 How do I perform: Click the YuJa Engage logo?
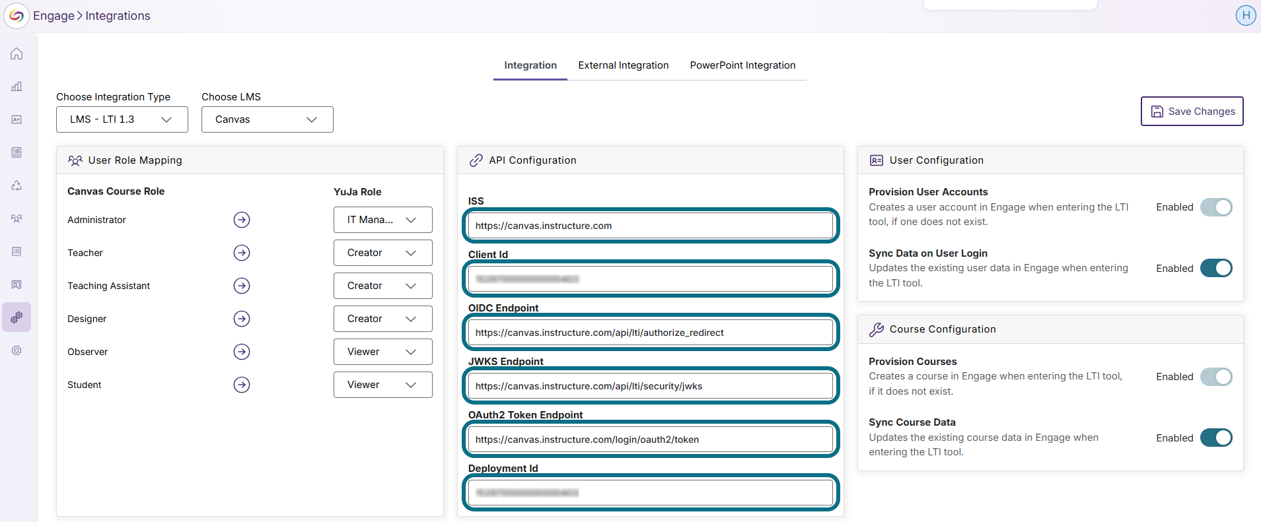pyautogui.click(x=17, y=16)
